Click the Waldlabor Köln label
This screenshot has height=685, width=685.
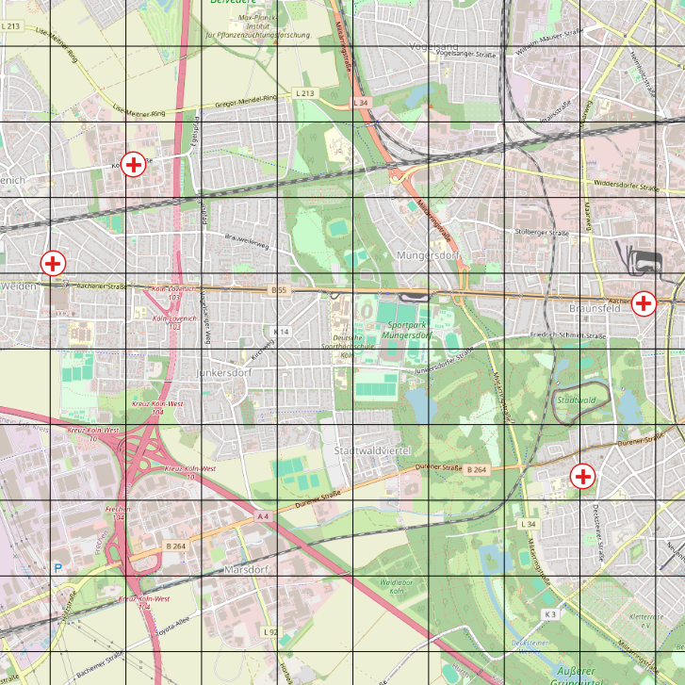[x=397, y=587]
